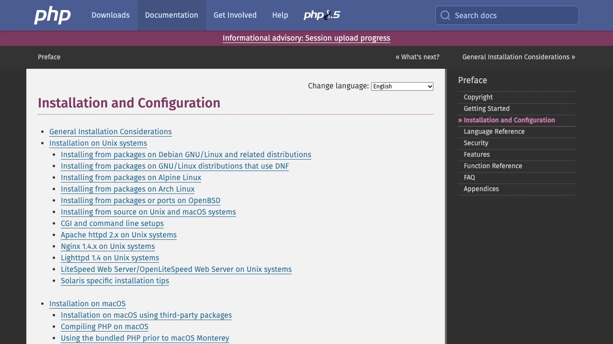This screenshot has height=344, width=613.
Task: Go to previous page What's next?
Action: 418,57
